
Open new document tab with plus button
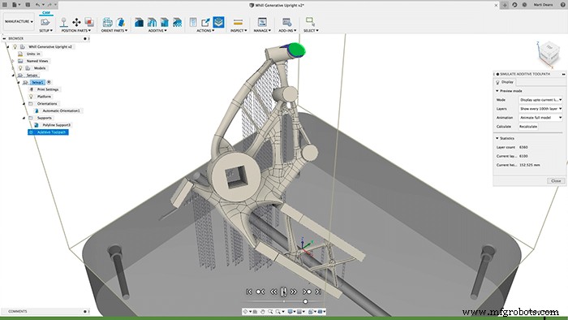[x=505, y=5]
